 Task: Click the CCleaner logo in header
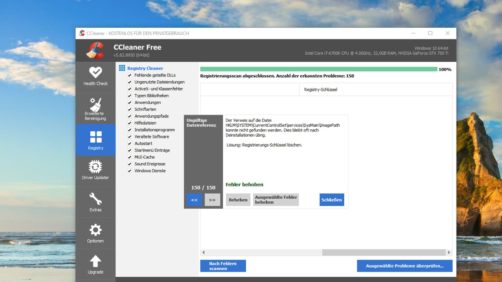(96, 50)
